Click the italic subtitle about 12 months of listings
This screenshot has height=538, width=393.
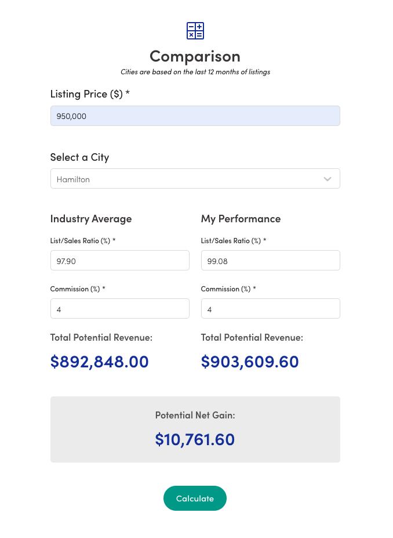(195, 72)
